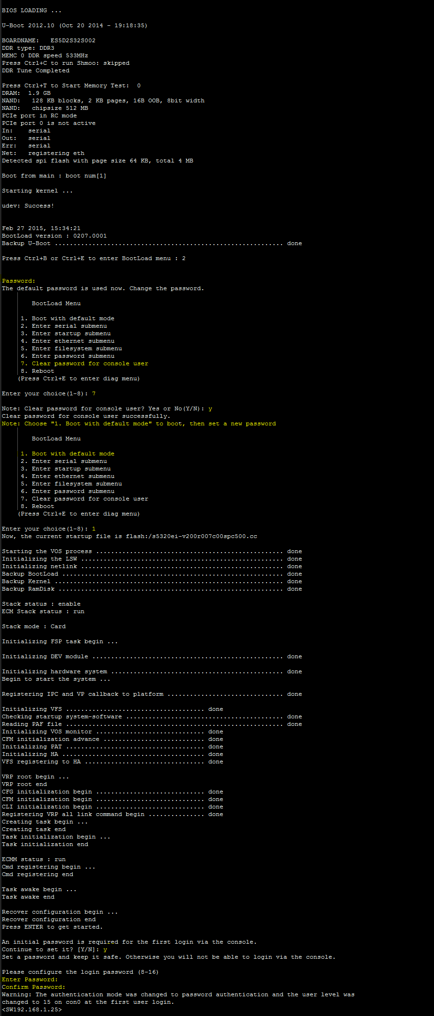Select "Starting the VOS process" line
The height and width of the screenshot is (1016, 434).
pyautogui.click(x=152, y=551)
